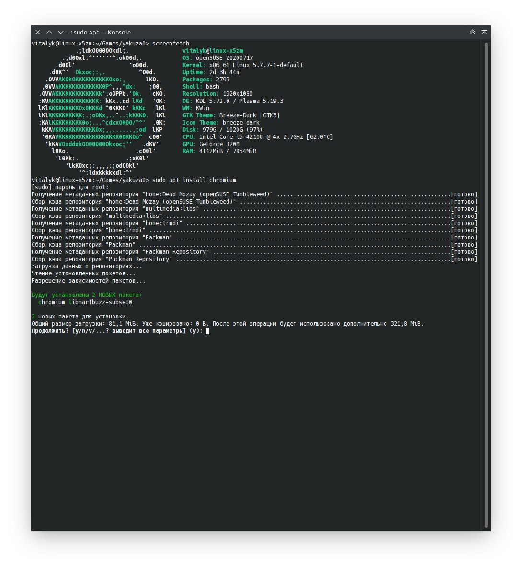Close the Konsole window

tap(38, 32)
